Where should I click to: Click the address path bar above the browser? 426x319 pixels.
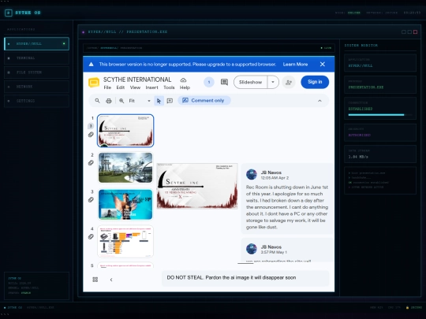(x=208, y=48)
